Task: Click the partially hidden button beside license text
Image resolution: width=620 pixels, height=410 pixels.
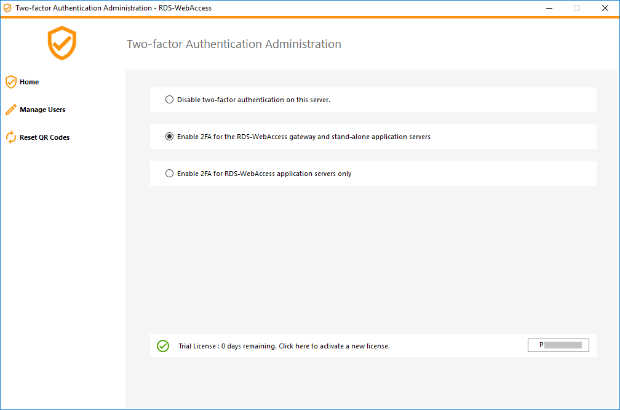Action: (558, 345)
